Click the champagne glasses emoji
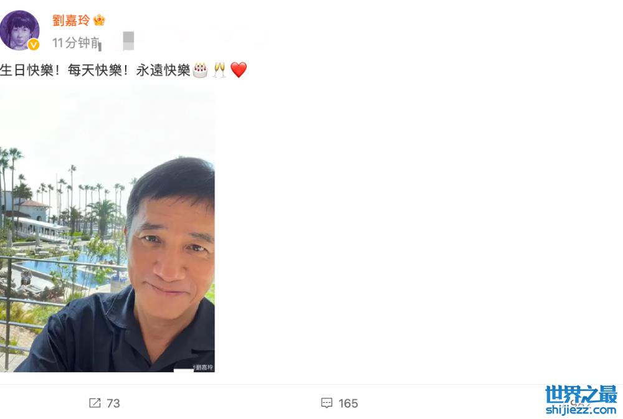 coord(219,70)
